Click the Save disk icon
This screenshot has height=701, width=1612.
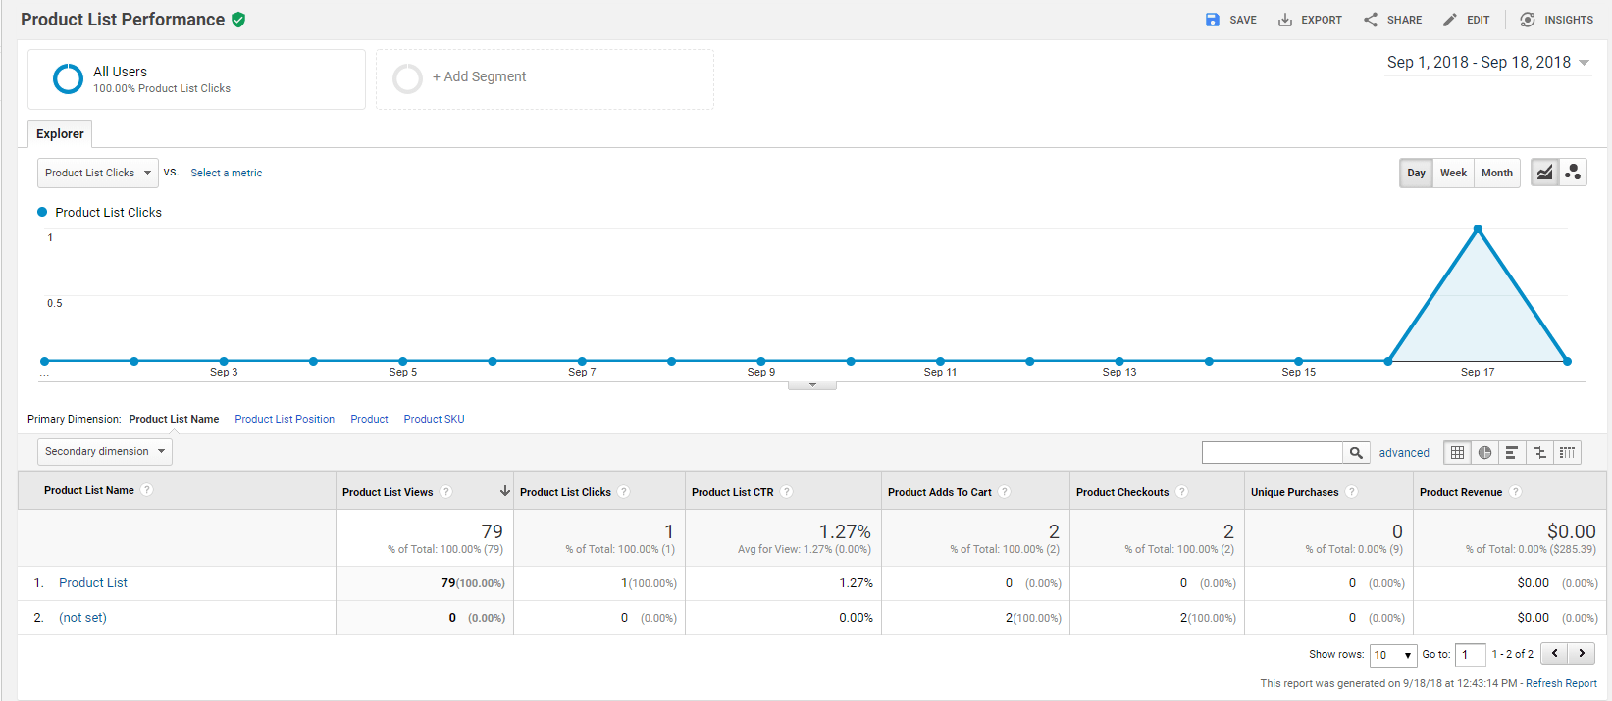[1213, 20]
